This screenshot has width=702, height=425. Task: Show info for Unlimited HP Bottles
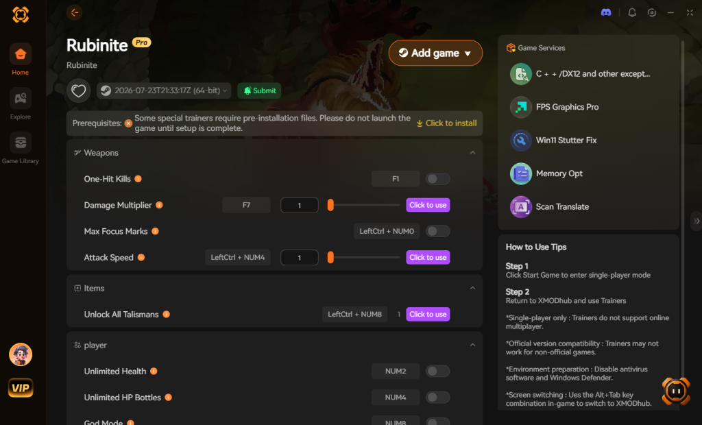pyautogui.click(x=169, y=397)
